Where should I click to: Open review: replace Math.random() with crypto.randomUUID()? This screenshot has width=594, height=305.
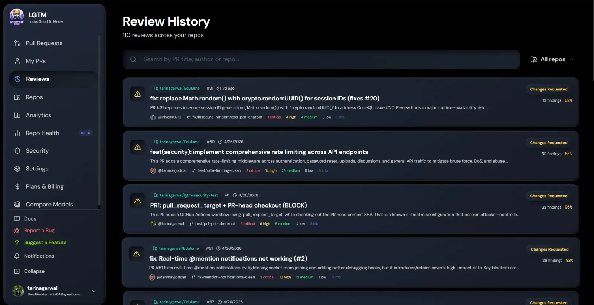point(265,98)
